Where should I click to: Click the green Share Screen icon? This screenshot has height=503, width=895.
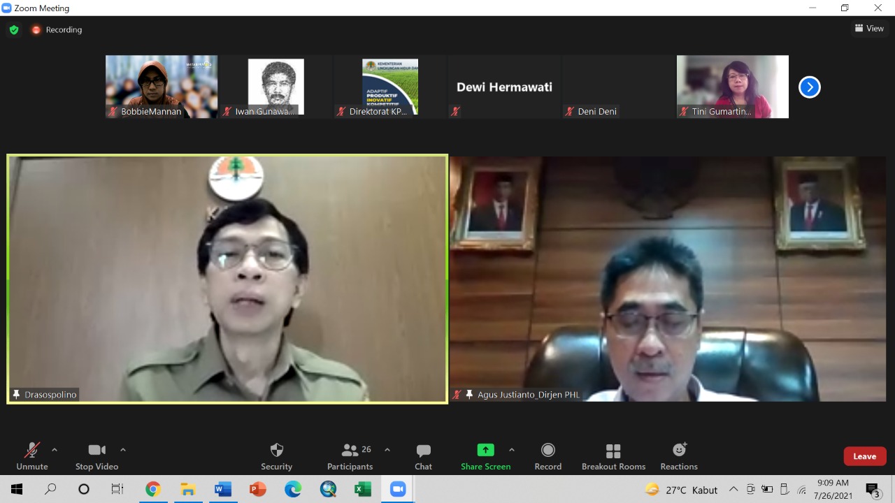[x=485, y=450]
